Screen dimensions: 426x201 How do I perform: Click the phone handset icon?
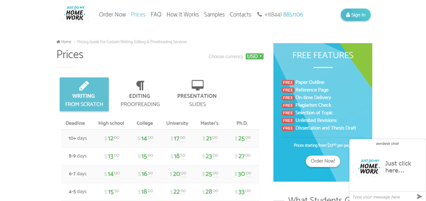259,14
